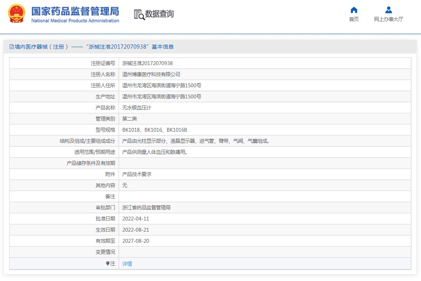Open the 详情 link

pos(127,264)
